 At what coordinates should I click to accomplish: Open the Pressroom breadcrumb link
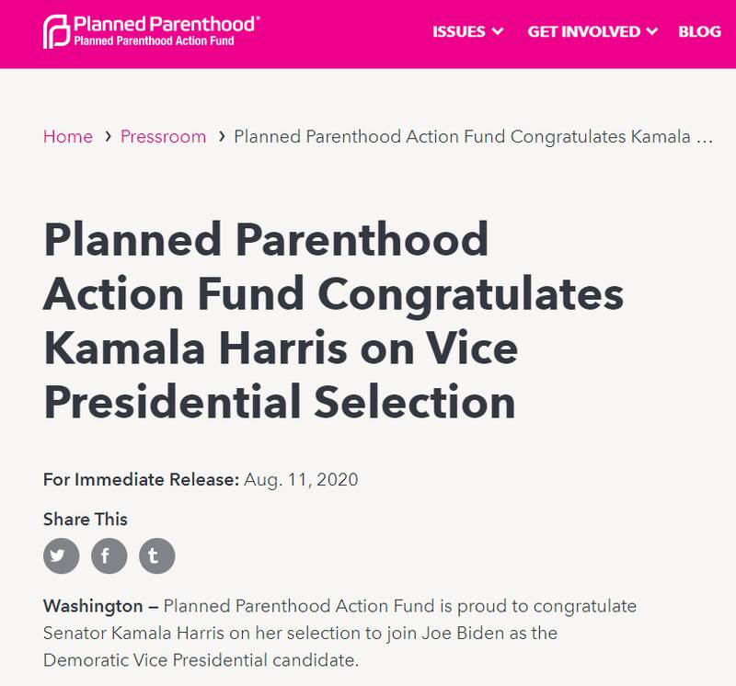point(164,137)
